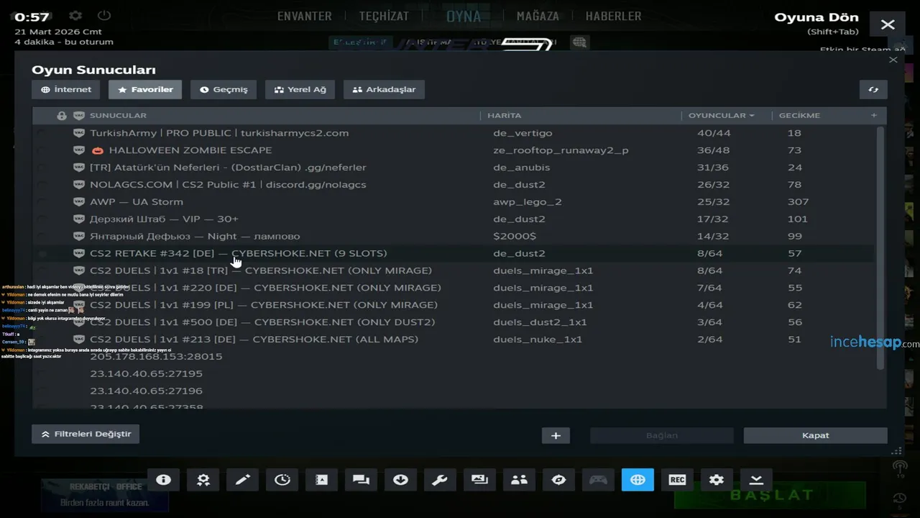920x518 pixels.
Task: Add a server with the plus button
Action: [556, 435]
